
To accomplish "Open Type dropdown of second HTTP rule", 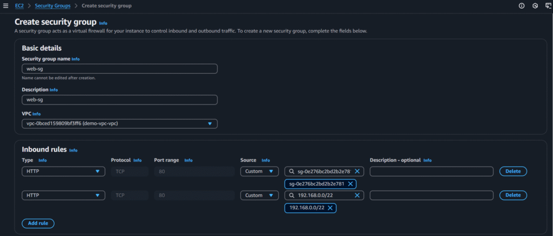I will pos(64,195).
